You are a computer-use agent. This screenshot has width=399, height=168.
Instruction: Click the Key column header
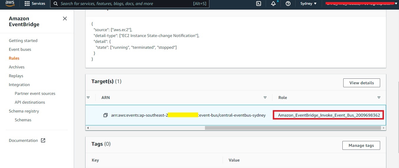point(95,160)
